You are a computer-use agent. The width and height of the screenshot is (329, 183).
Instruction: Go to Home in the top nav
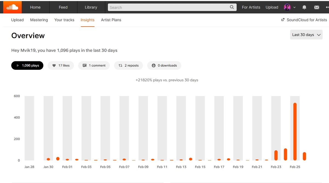tap(35, 7)
